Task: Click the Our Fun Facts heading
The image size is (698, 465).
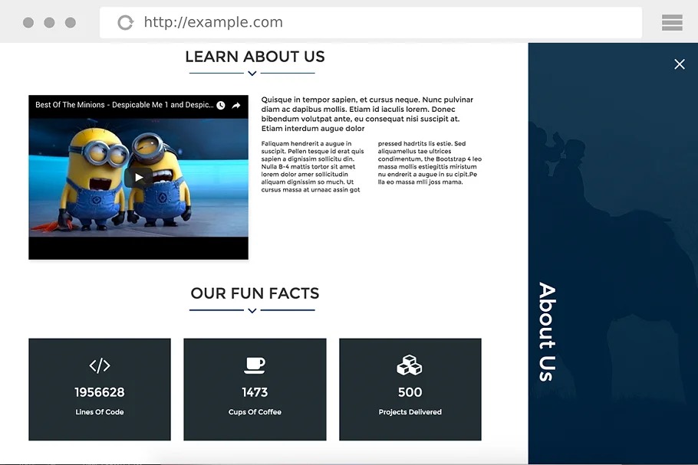Action: point(255,293)
